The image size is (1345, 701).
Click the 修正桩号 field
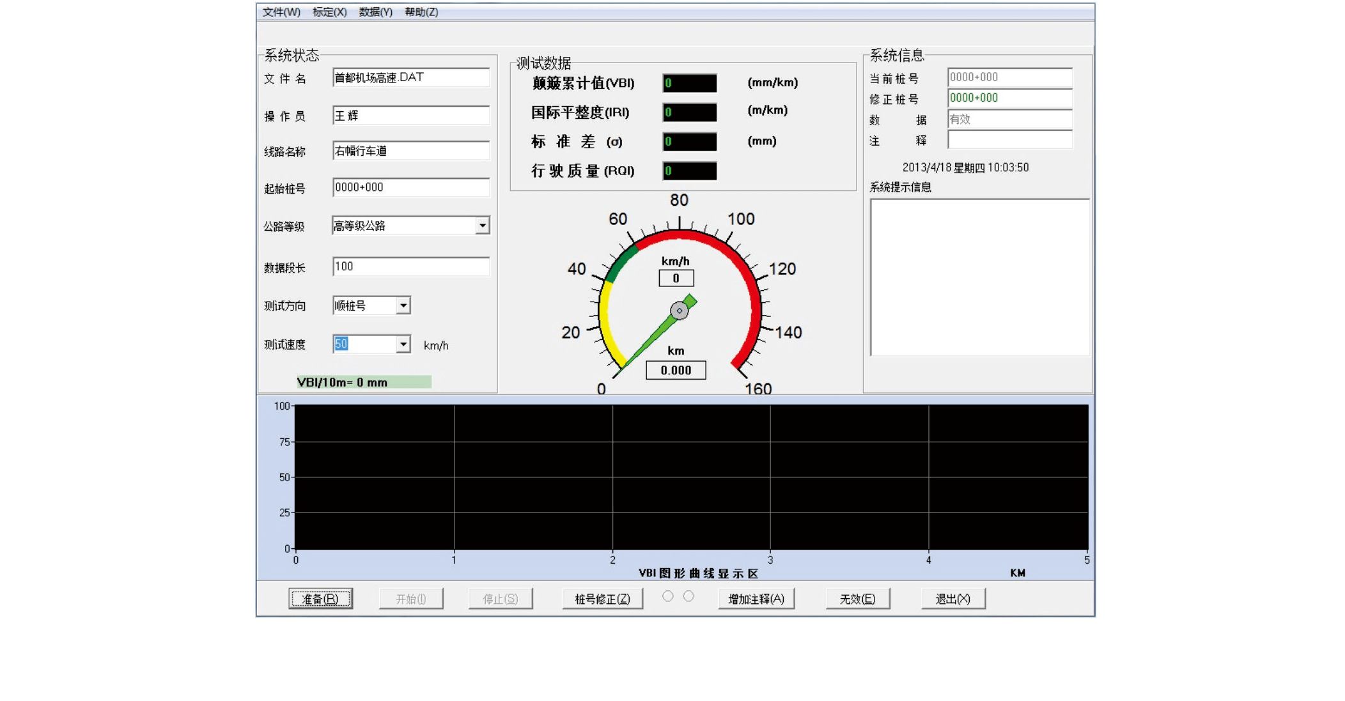click(x=1009, y=98)
